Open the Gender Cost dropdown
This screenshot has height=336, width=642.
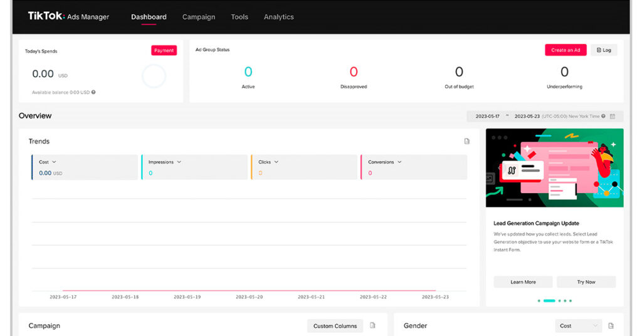point(579,326)
